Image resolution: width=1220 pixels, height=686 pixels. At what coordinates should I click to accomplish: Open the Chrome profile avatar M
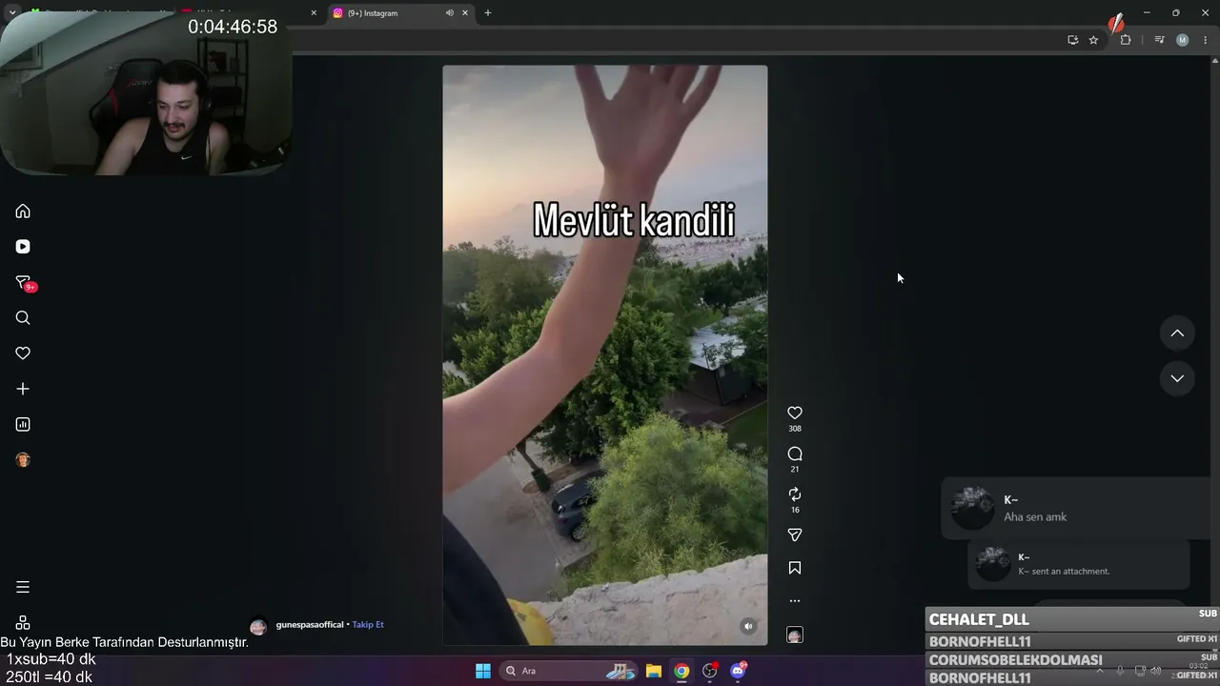1183,40
